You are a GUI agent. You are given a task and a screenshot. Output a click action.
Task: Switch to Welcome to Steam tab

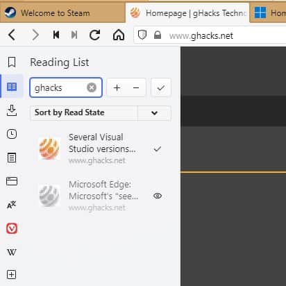coord(62,12)
